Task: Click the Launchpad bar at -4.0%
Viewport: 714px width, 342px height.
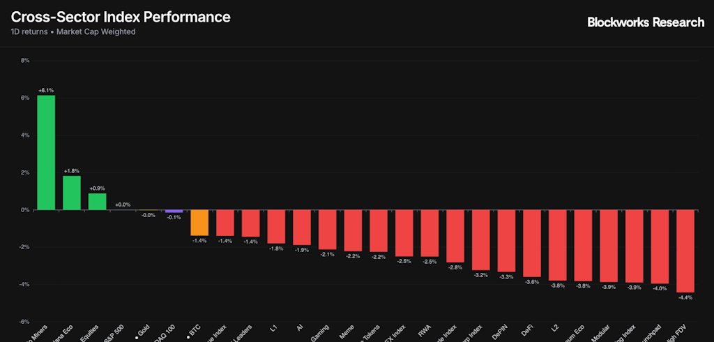Action: 660,246
